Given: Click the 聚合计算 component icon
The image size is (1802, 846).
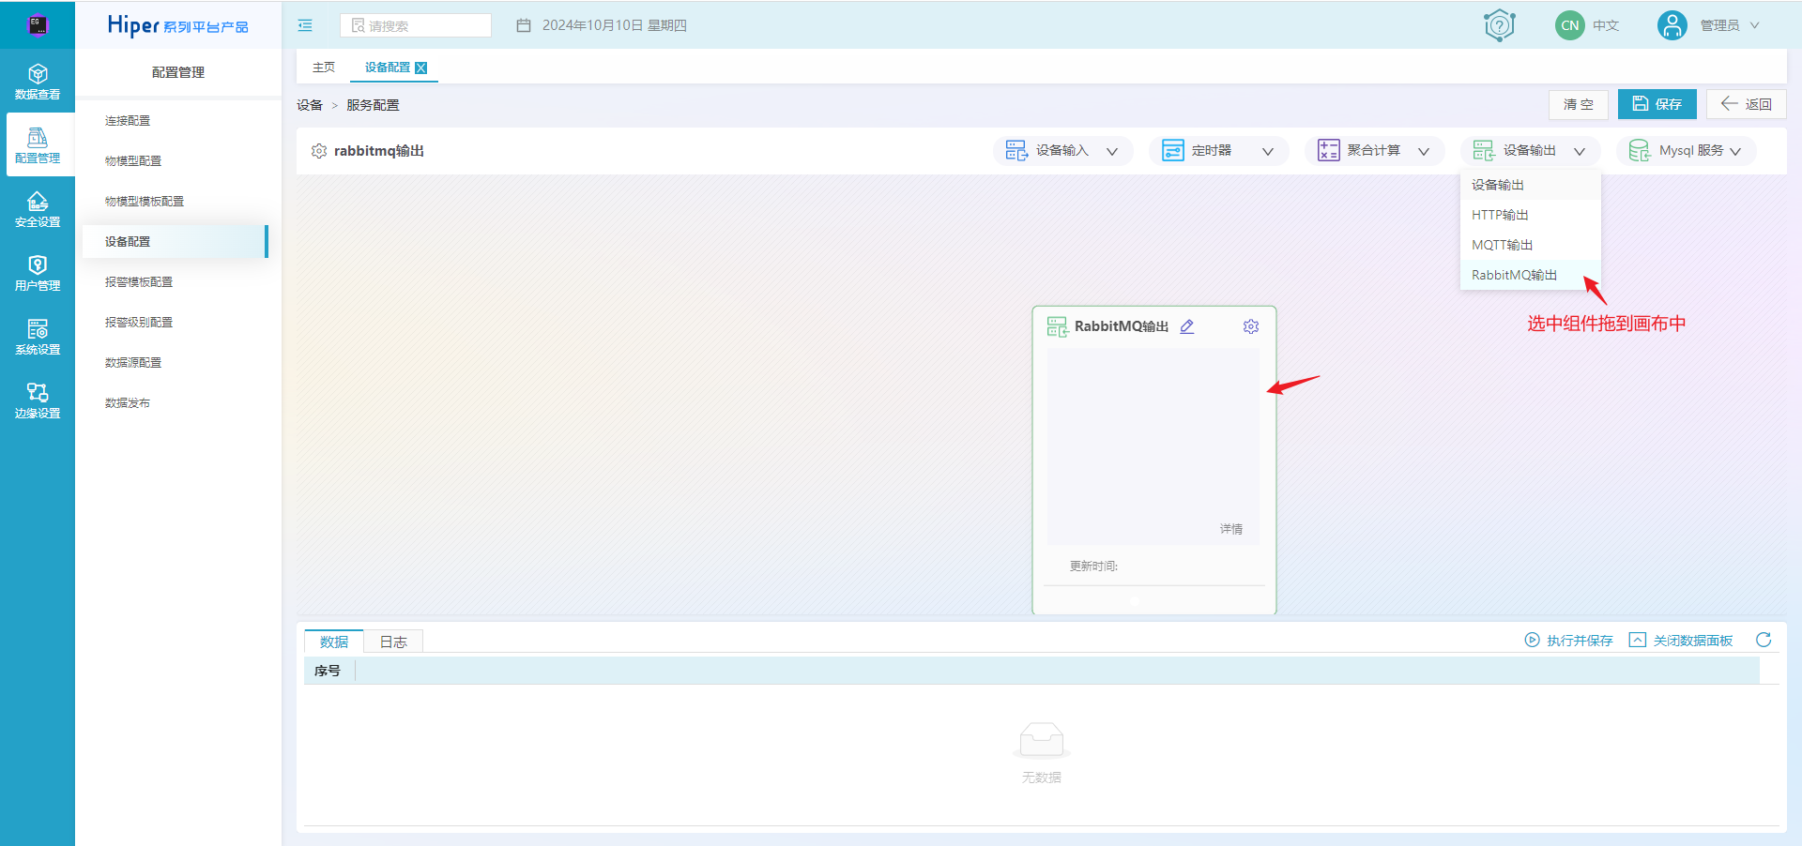Looking at the screenshot, I should click(x=1329, y=151).
